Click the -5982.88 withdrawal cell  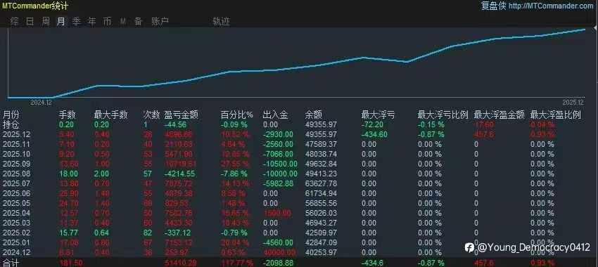278,183
